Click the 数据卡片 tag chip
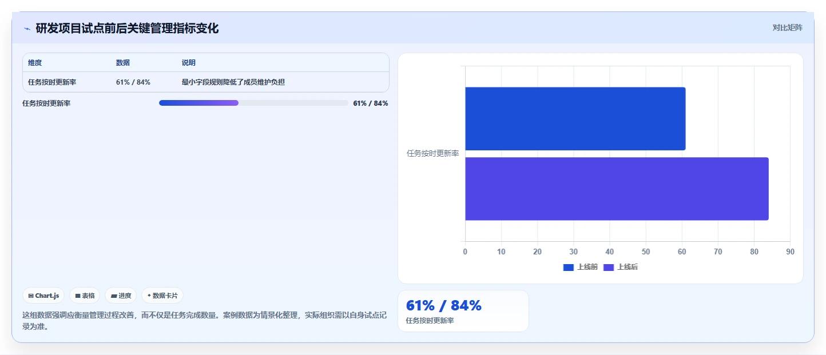Viewport: 826px width, 355px height. (x=162, y=296)
